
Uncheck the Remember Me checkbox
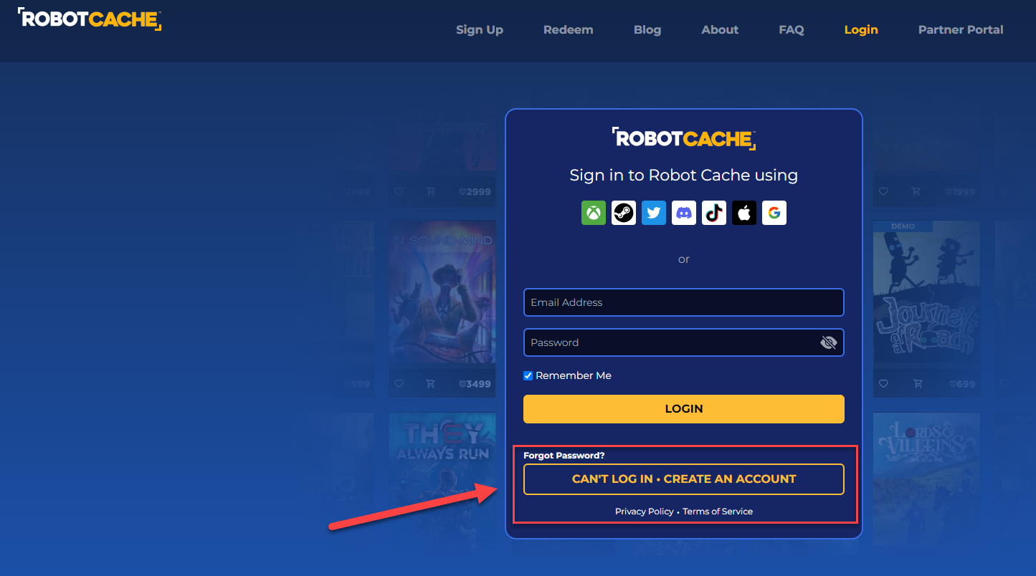528,375
